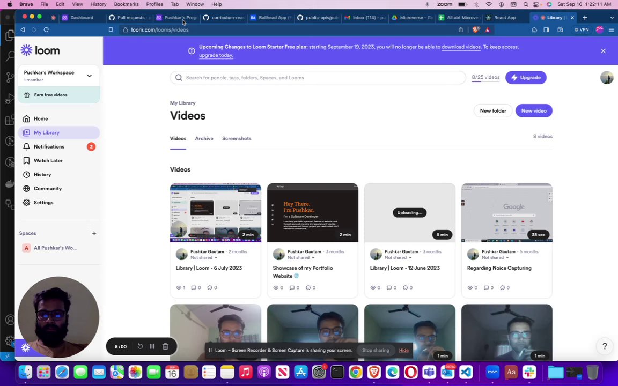Image resolution: width=618 pixels, height=386 pixels.
Task: Open Slack from the Dock
Action: [x=529, y=372]
